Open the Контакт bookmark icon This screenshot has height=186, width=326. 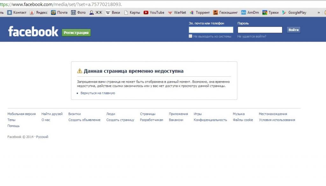[x=10, y=13]
